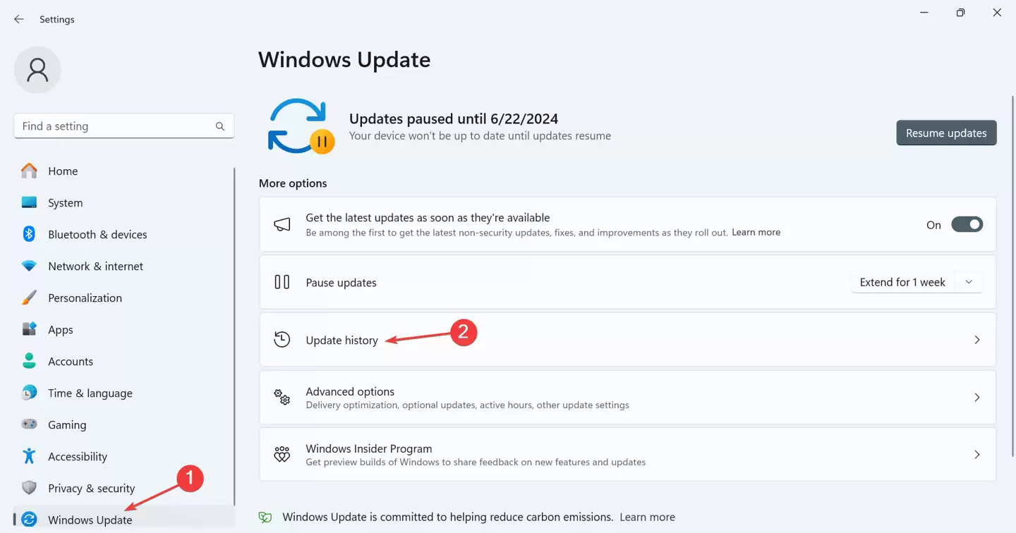Click the user profile avatar
The image size is (1016, 533).
(x=37, y=70)
